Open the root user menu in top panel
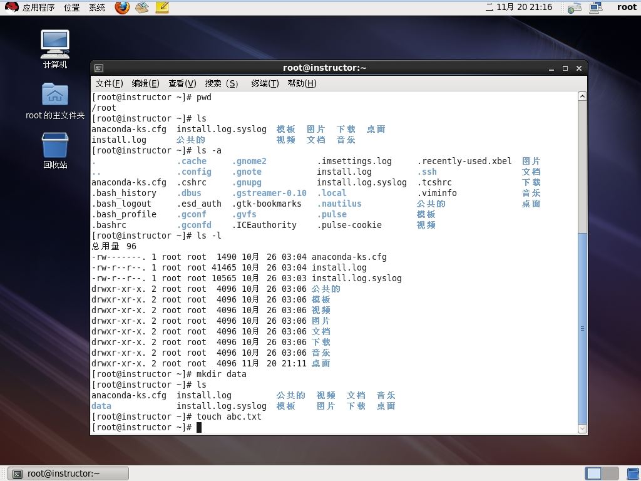641x481 pixels. click(x=627, y=8)
